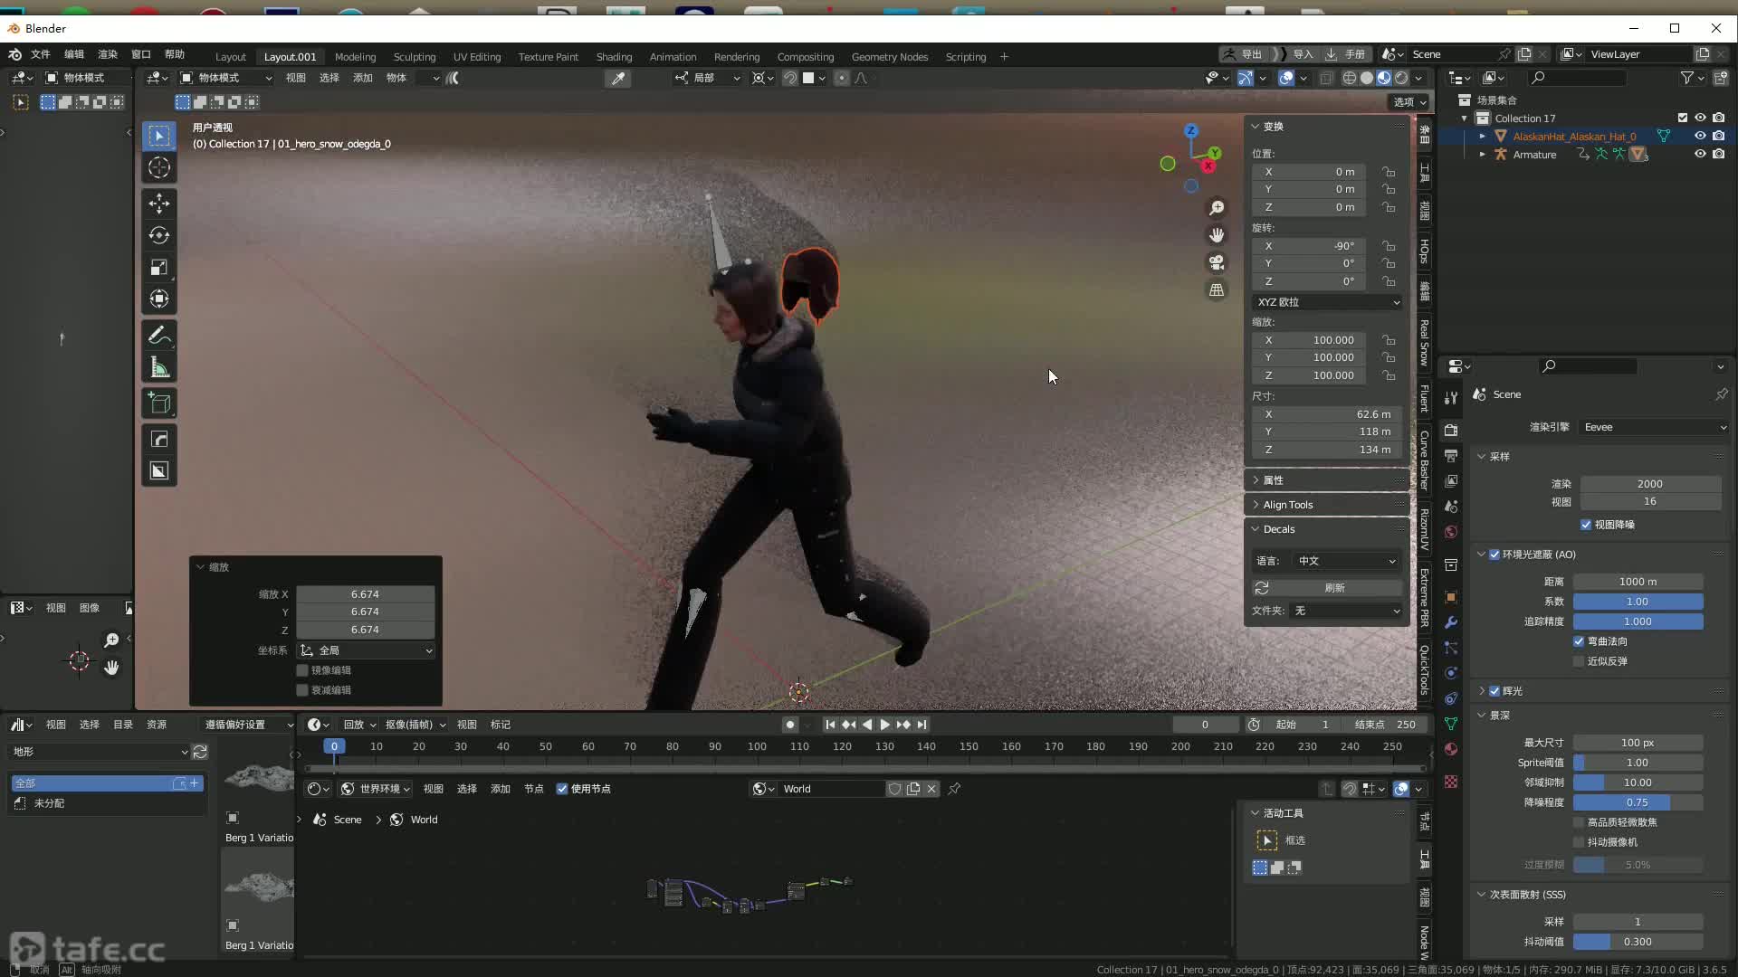Open the 坐标系 全局 dropdown

pyautogui.click(x=366, y=650)
